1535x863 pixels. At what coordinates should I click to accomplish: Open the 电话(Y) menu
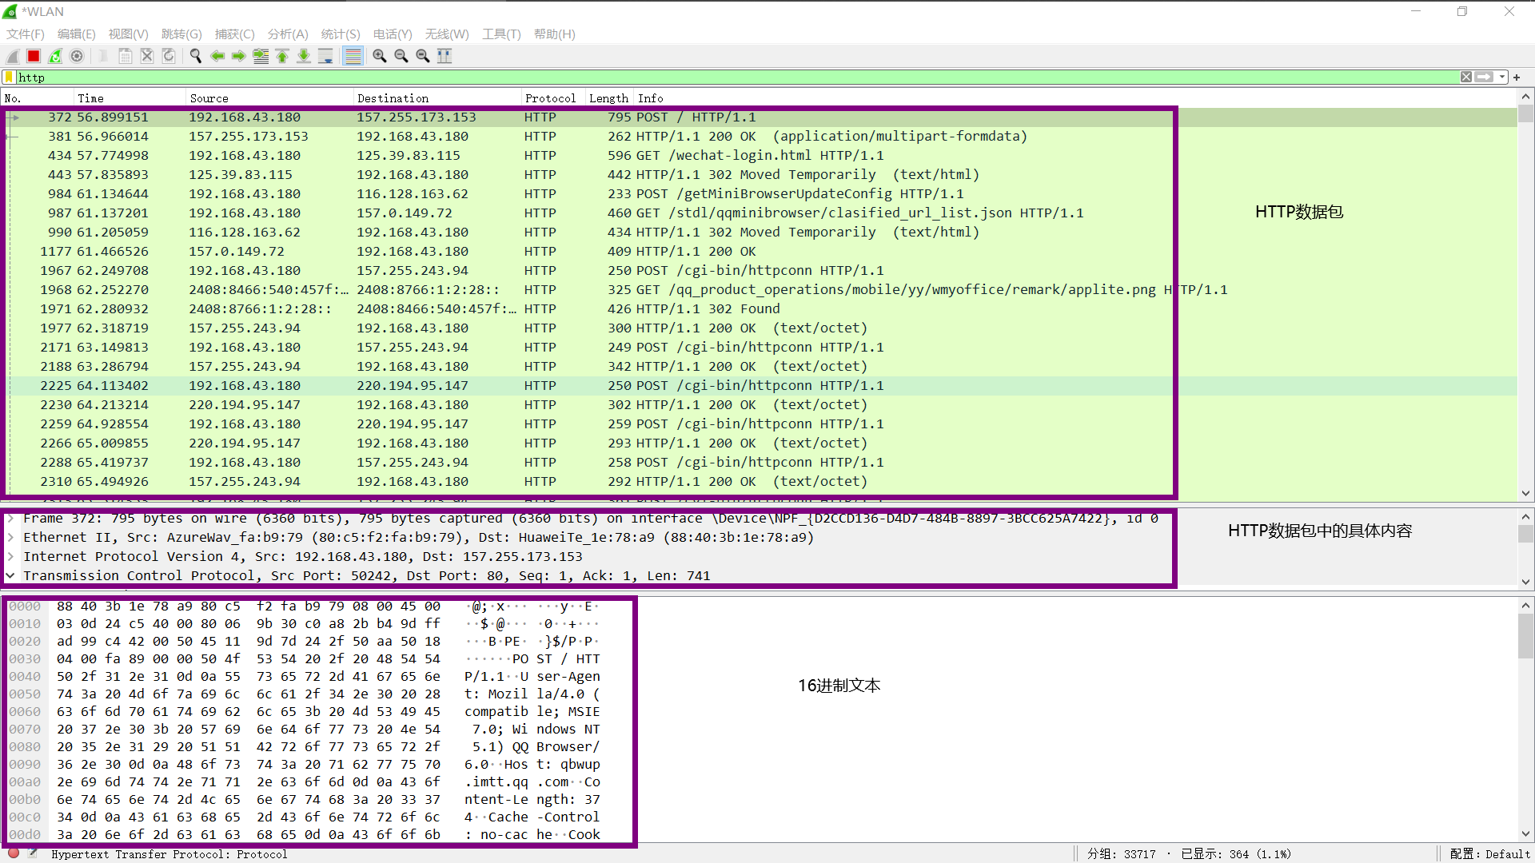[393, 34]
